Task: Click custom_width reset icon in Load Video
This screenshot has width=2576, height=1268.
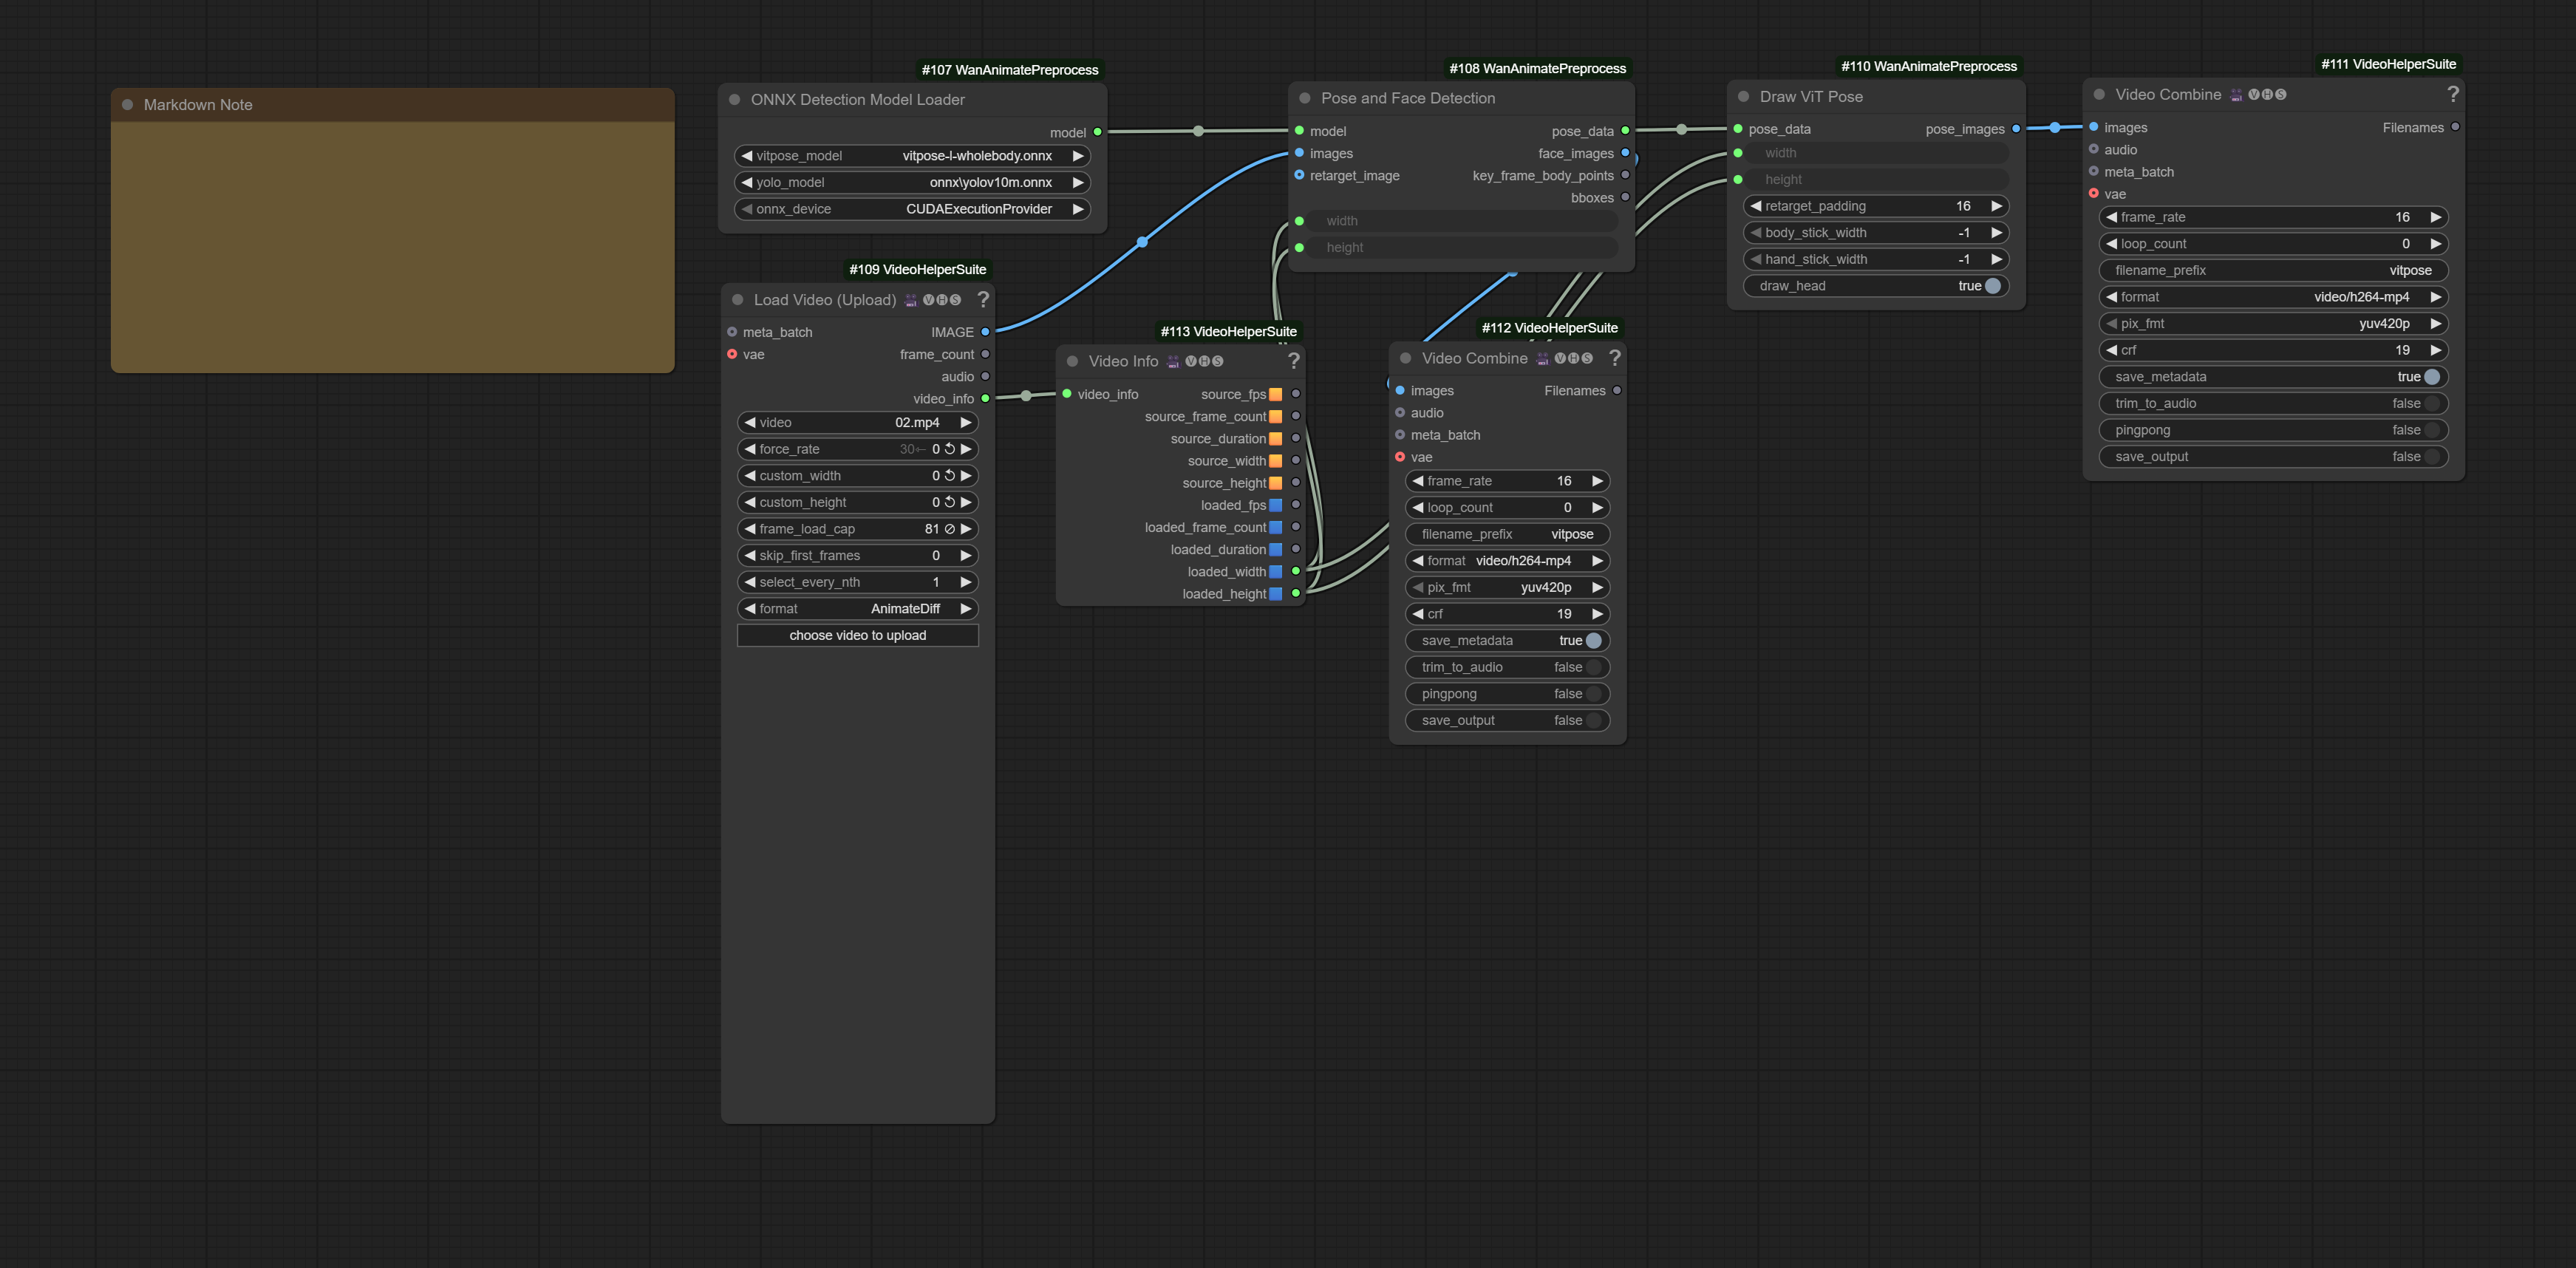Action: click(x=950, y=476)
